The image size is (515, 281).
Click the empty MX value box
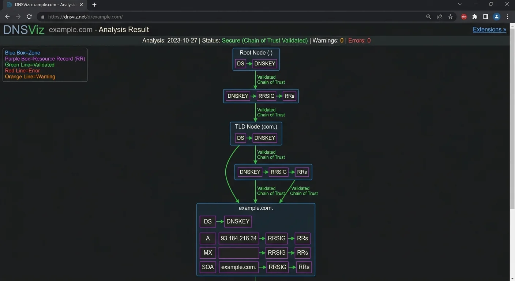239,252
